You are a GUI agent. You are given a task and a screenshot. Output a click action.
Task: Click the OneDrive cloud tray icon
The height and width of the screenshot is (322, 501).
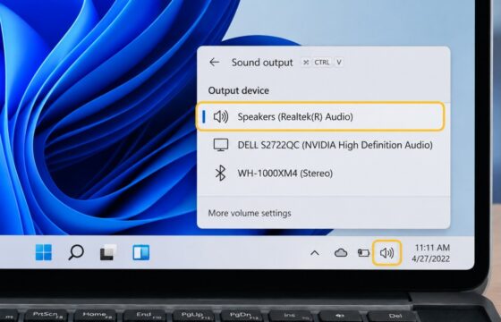tap(341, 253)
